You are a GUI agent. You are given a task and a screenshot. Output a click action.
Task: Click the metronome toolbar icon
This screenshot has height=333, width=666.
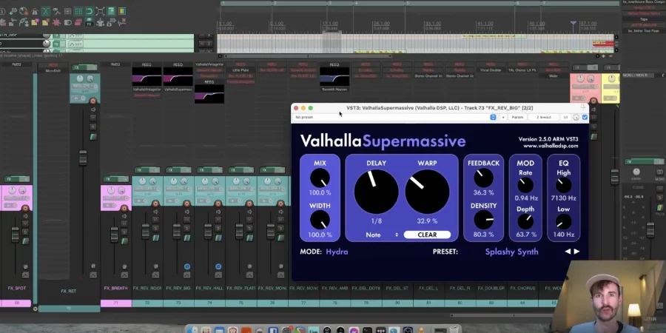pos(34,11)
